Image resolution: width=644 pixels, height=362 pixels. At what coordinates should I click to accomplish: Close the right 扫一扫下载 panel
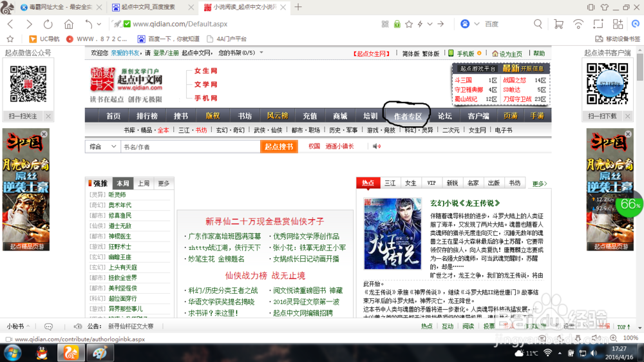[627, 117]
